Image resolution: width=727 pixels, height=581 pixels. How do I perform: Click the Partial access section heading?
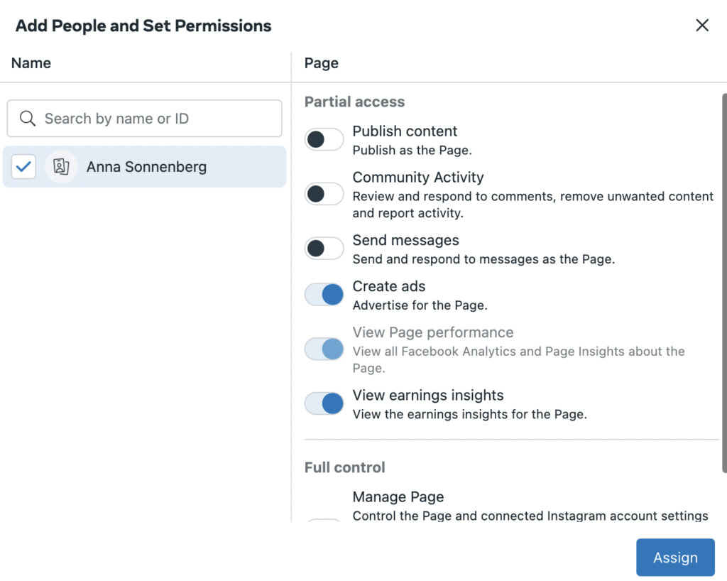pos(354,102)
